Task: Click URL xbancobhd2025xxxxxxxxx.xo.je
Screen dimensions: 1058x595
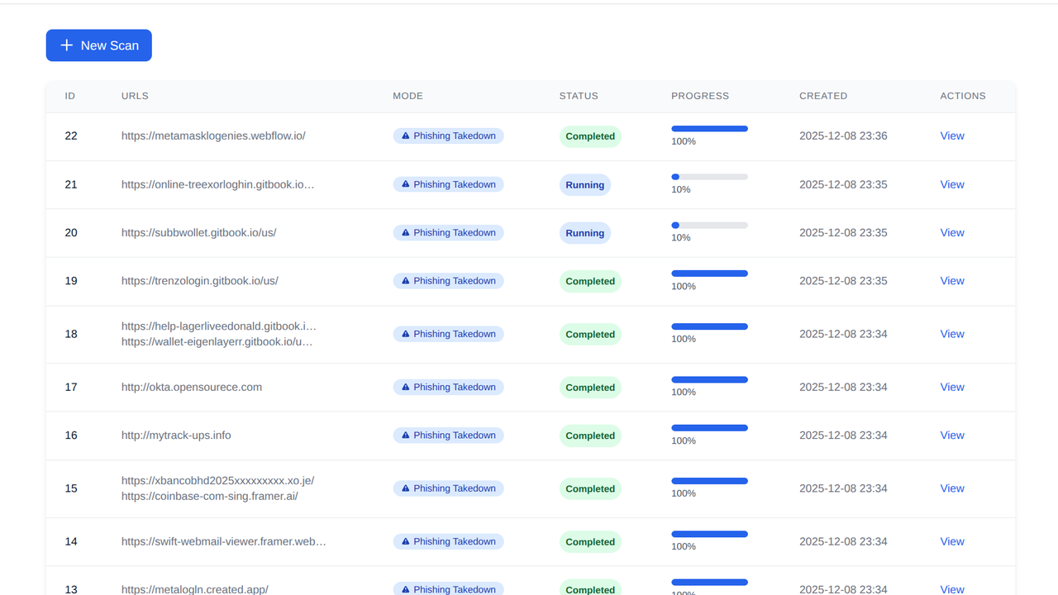Action: pos(218,481)
